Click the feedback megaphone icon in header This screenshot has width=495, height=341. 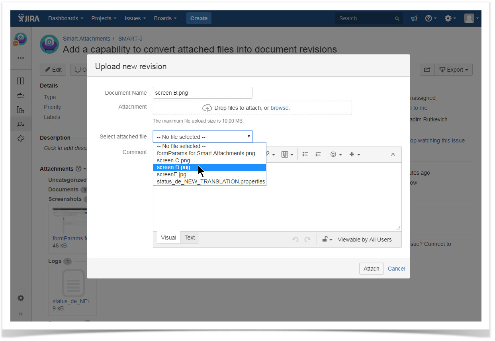(414, 18)
